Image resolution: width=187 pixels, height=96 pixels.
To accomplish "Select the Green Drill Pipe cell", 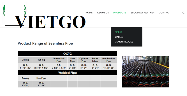I will point(59,60).
